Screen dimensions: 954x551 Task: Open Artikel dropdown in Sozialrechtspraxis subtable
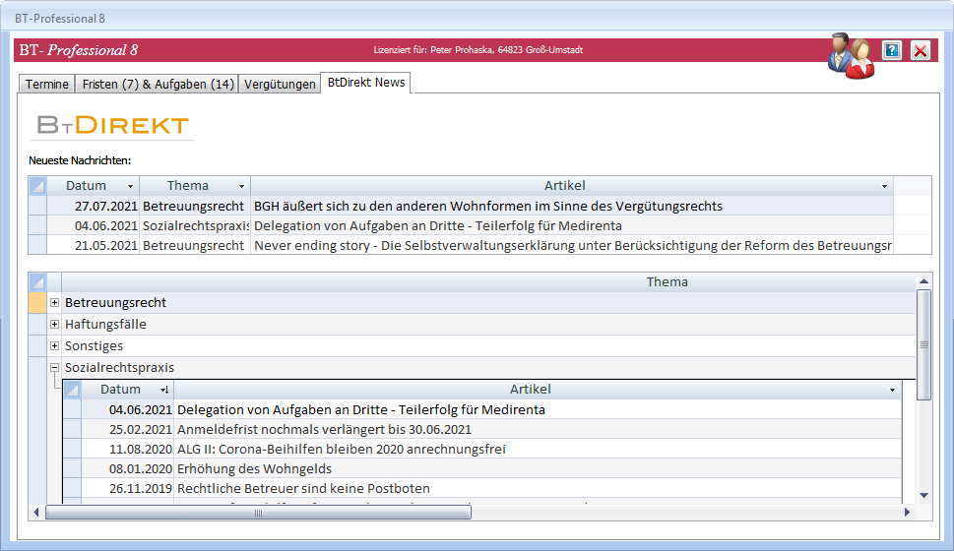893,390
